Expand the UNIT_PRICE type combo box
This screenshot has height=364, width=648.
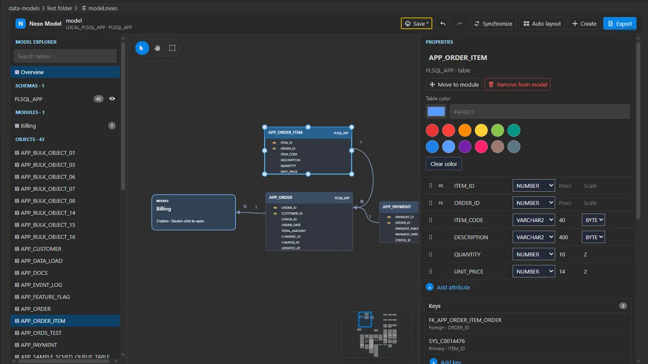(x=534, y=272)
